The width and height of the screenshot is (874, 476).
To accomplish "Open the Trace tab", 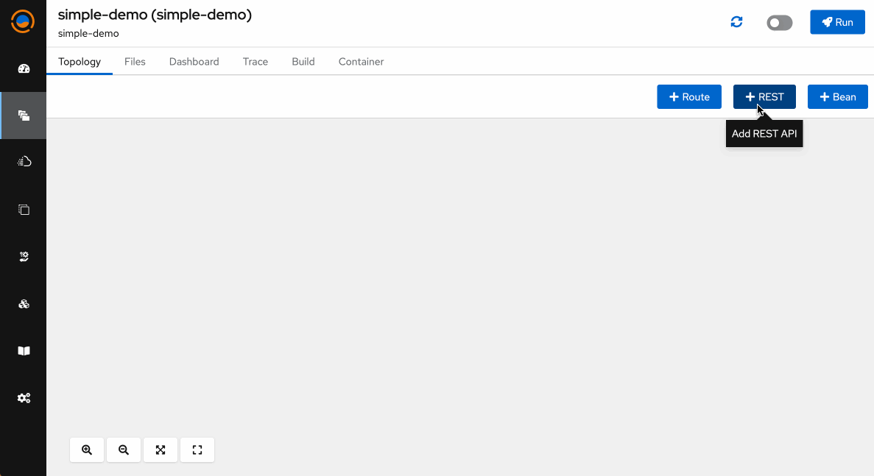I will click(255, 62).
